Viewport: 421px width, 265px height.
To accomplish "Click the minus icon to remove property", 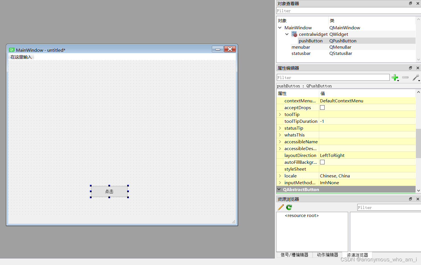I will point(405,77).
